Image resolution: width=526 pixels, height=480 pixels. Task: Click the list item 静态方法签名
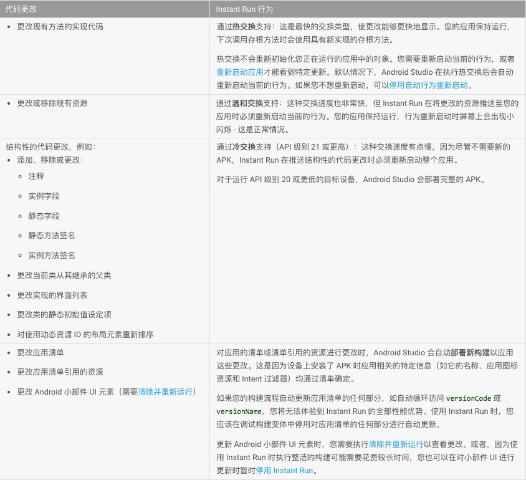tap(52, 236)
